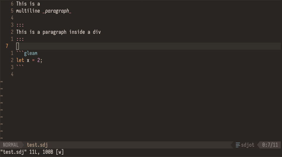Click the italic _paragraph_ text
Image resolution: width=282 pixels, height=157 pixels.
point(57,11)
